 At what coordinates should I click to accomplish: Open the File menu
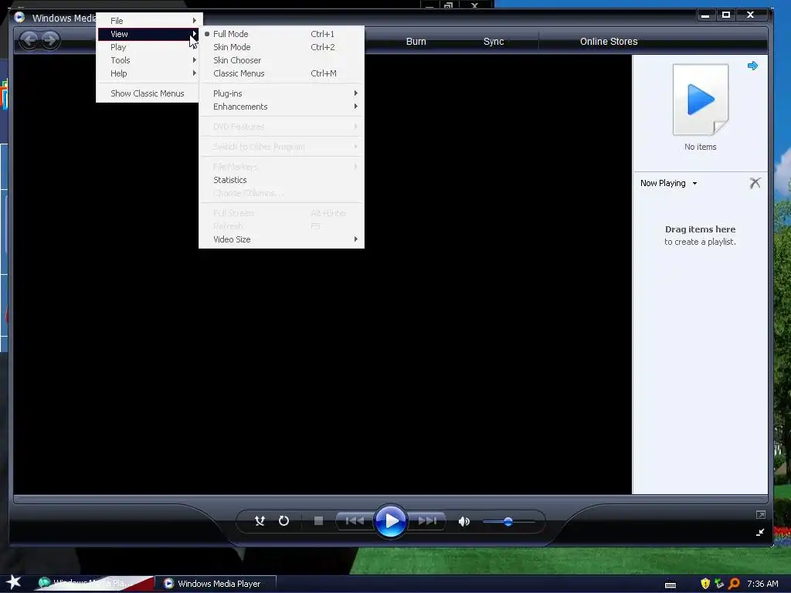click(149, 21)
